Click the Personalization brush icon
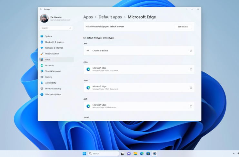 [42, 54]
